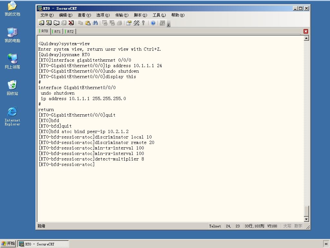Click the Public Key assistant key icon
330x248 pixels.
click(143, 23)
